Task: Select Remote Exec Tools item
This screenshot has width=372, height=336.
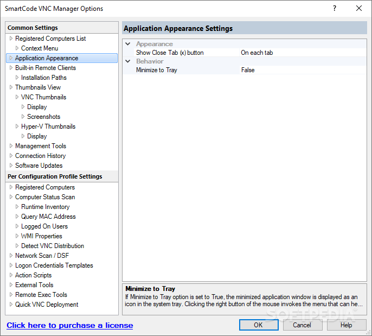Action: (41, 295)
